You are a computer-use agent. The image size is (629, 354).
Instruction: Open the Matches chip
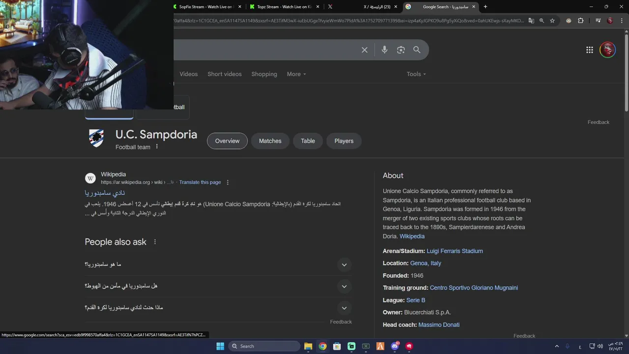click(x=270, y=141)
